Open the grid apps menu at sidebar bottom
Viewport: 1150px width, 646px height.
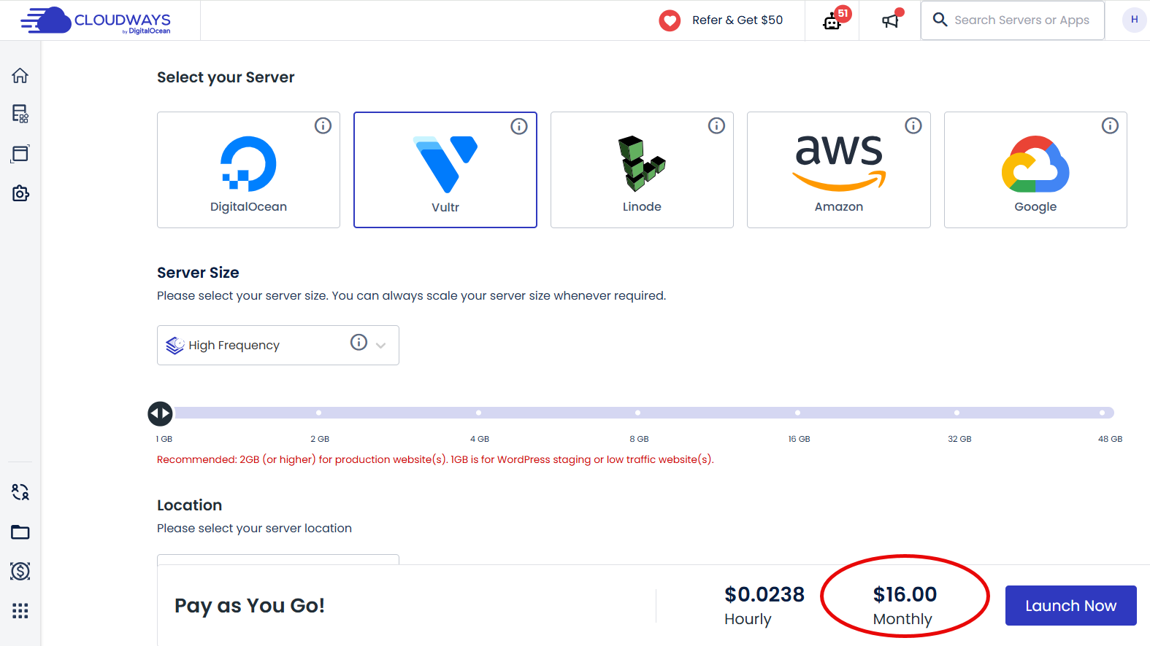pos(20,611)
